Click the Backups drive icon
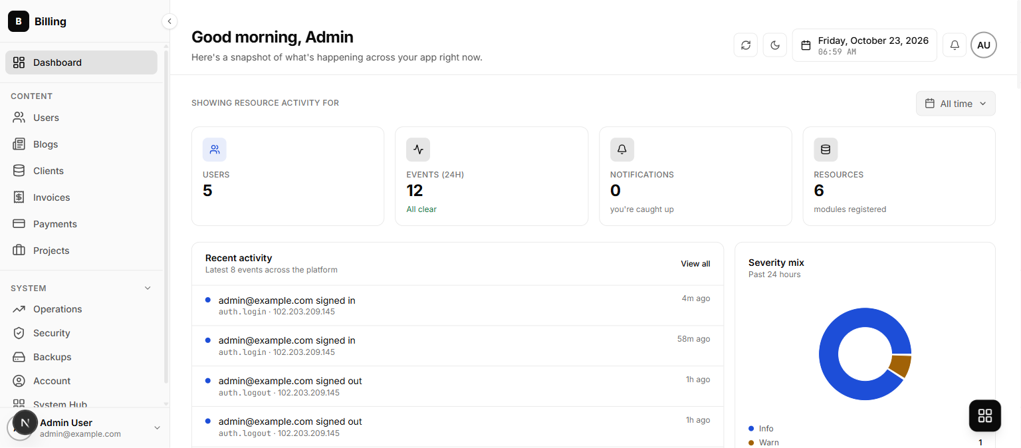 (x=19, y=357)
